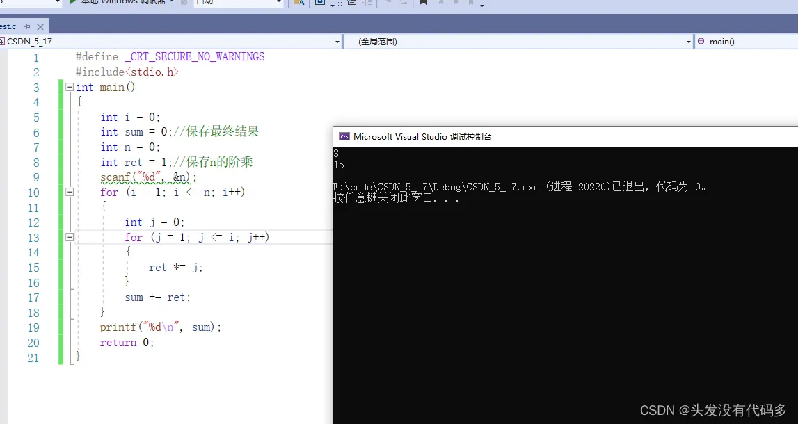Click the cube icon beside main()
Viewport: 798px width, 424px height.
[x=701, y=41]
